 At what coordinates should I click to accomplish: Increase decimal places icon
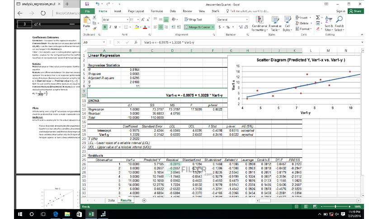coord(241,27)
